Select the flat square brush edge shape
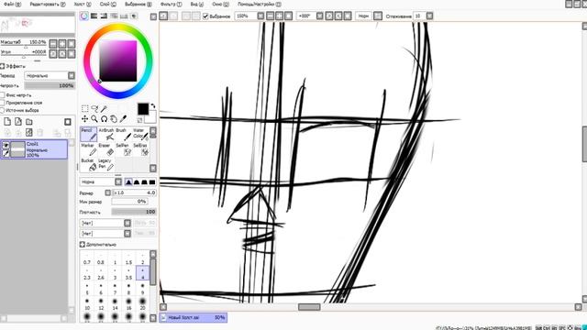The width and height of the screenshot is (587, 330). pos(152,181)
